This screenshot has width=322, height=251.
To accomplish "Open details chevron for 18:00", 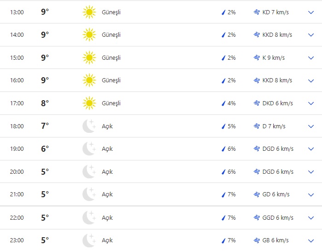I will [311, 126].
